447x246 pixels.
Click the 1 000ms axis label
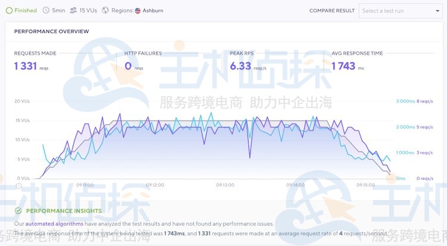(x=405, y=153)
